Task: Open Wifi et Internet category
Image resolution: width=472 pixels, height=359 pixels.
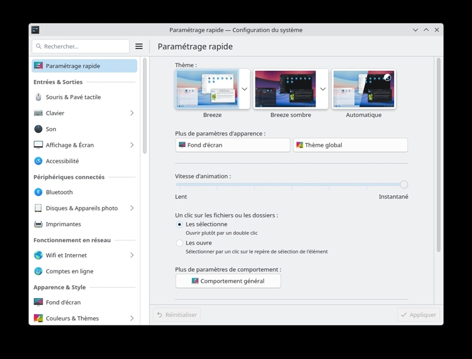Action: coord(84,255)
